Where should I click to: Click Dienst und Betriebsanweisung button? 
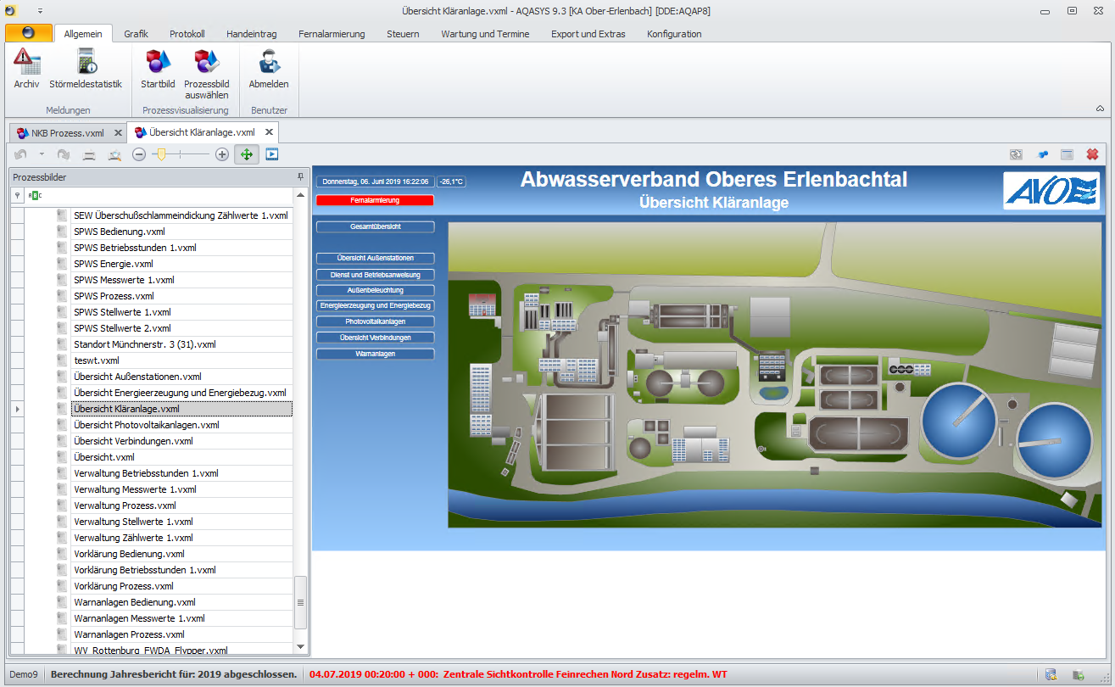tap(375, 275)
